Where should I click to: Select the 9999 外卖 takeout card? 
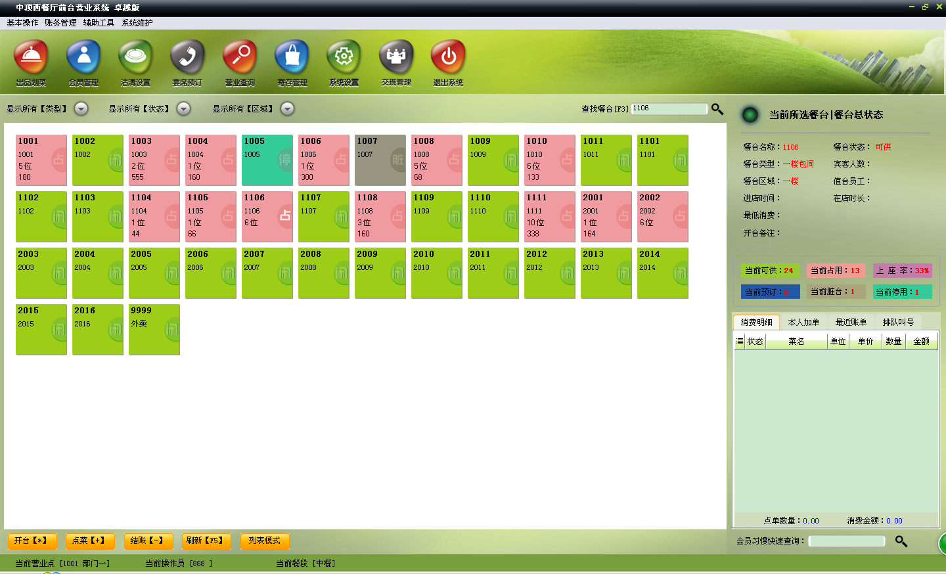[x=154, y=330]
